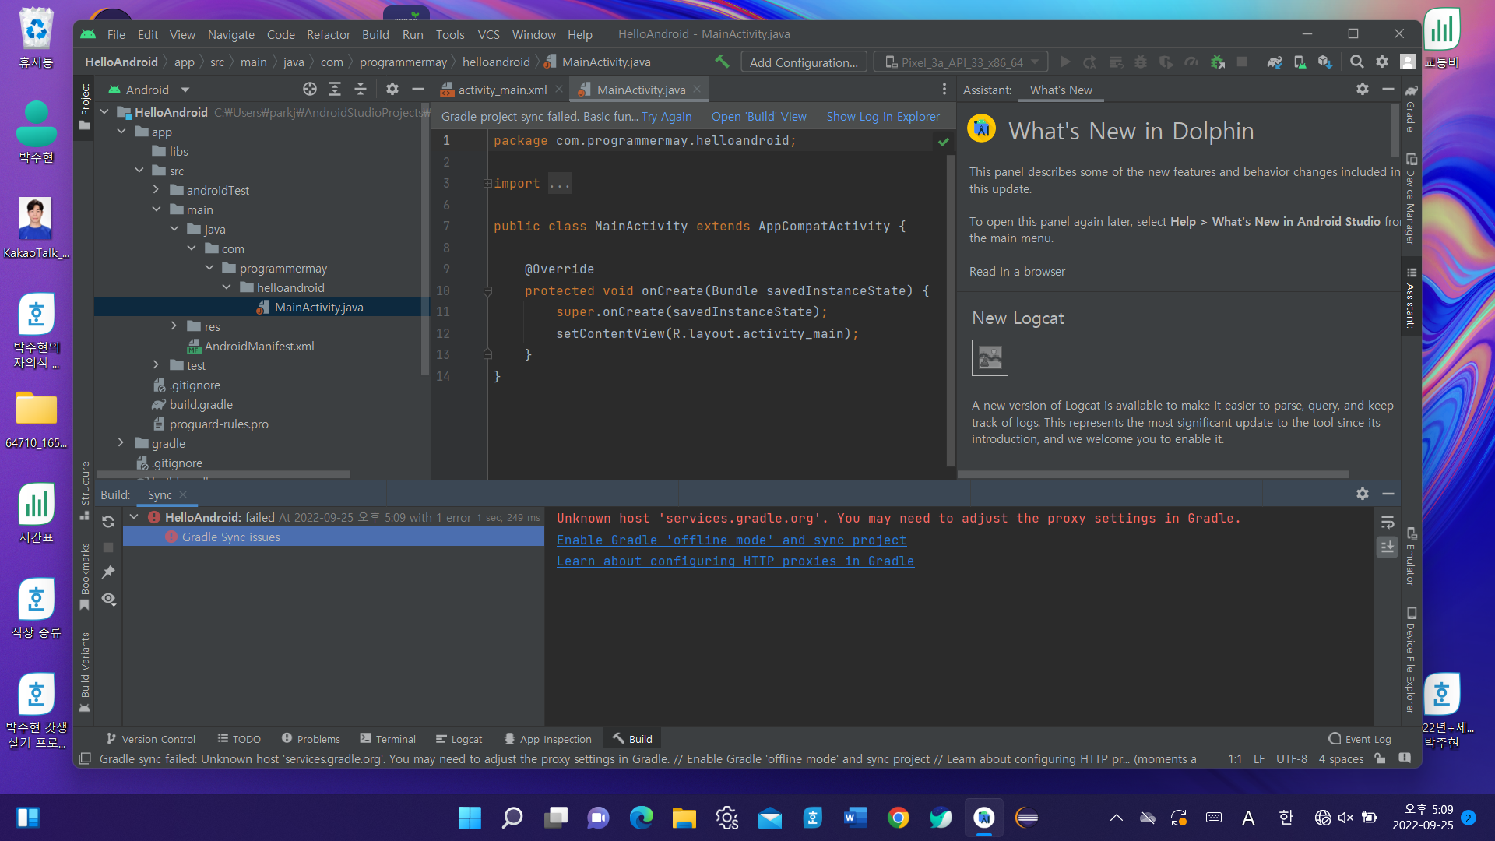Image resolution: width=1495 pixels, height=841 pixels.
Task: Click Select Opened File target icon
Action: (x=309, y=90)
